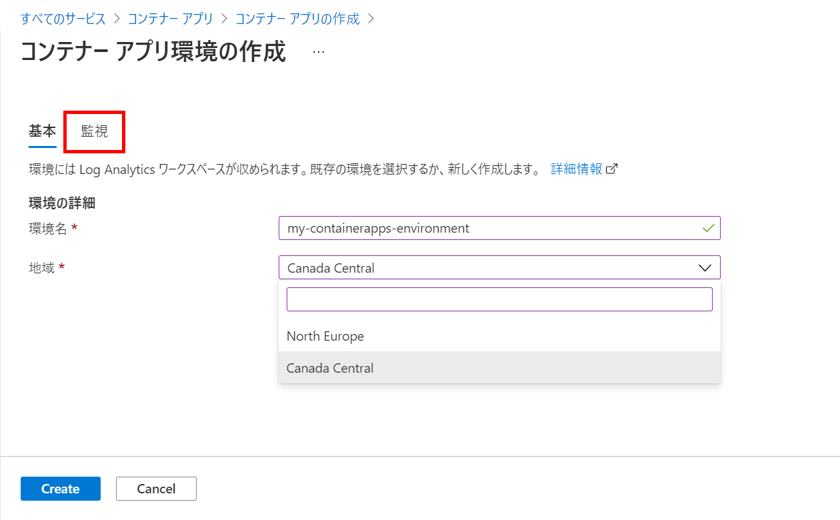
Task: Click the 地域 field label
Action: coord(41,268)
